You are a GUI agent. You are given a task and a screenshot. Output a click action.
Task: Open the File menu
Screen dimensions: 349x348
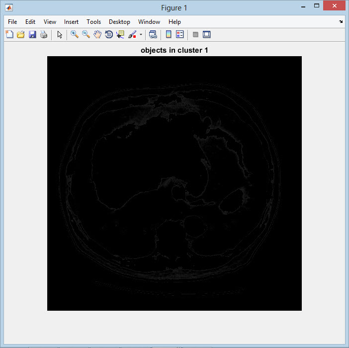[12, 22]
